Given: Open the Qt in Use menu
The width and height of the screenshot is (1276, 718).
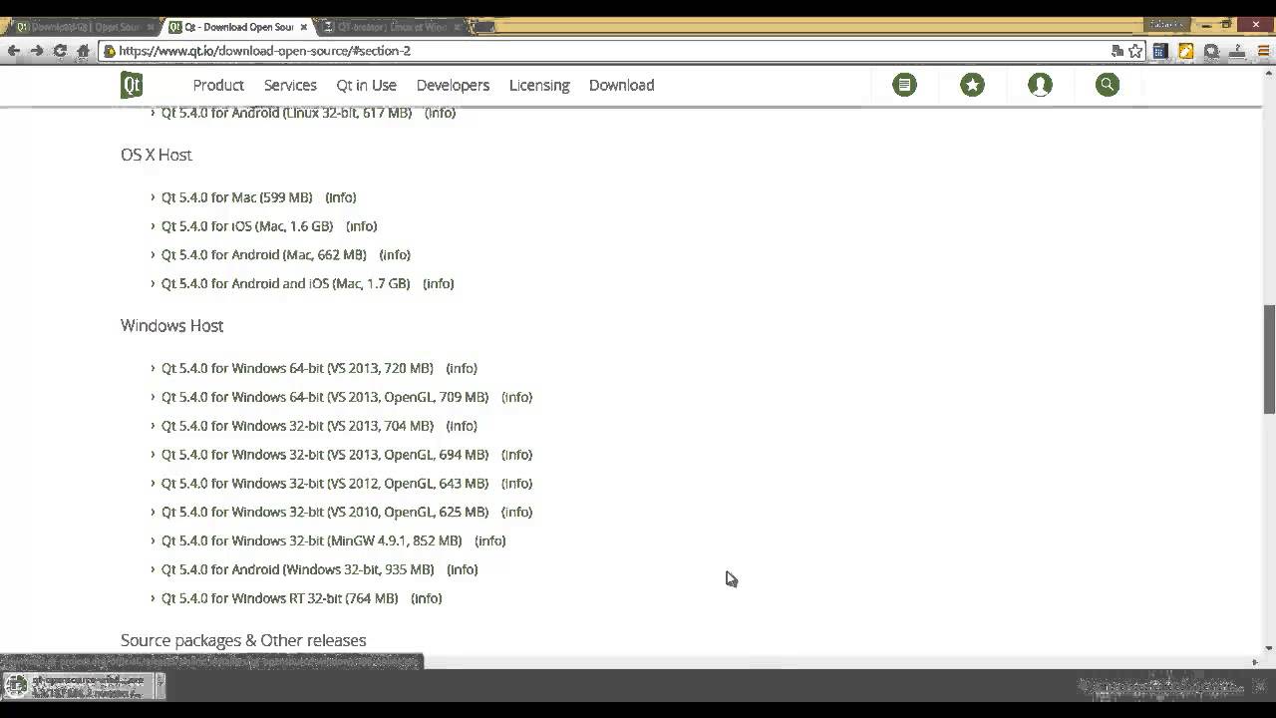Looking at the screenshot, I should [x=366, y=85].
